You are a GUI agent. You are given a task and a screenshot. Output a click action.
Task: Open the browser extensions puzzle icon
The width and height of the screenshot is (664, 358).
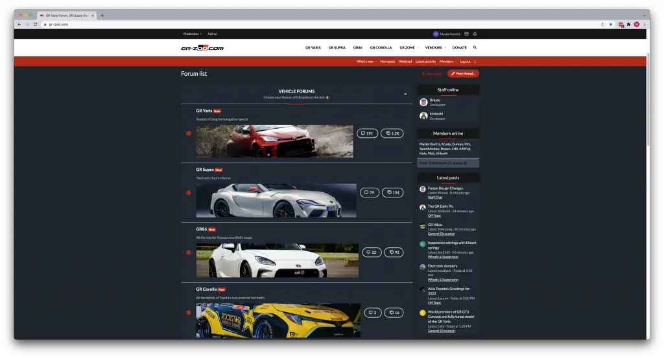629,25
